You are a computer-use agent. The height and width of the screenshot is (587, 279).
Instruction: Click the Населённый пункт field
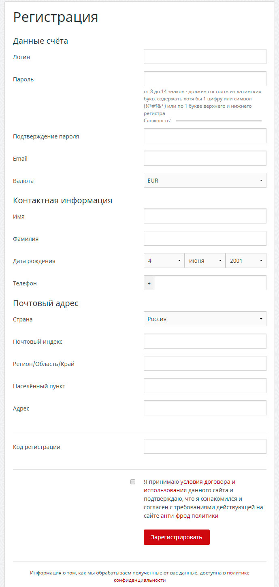[x=205, y=386]
